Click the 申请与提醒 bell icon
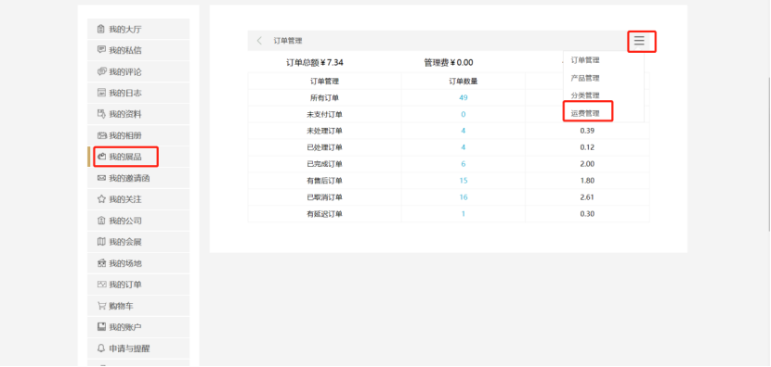This screenshot has width=771, height=367. (x=101, y=348)
